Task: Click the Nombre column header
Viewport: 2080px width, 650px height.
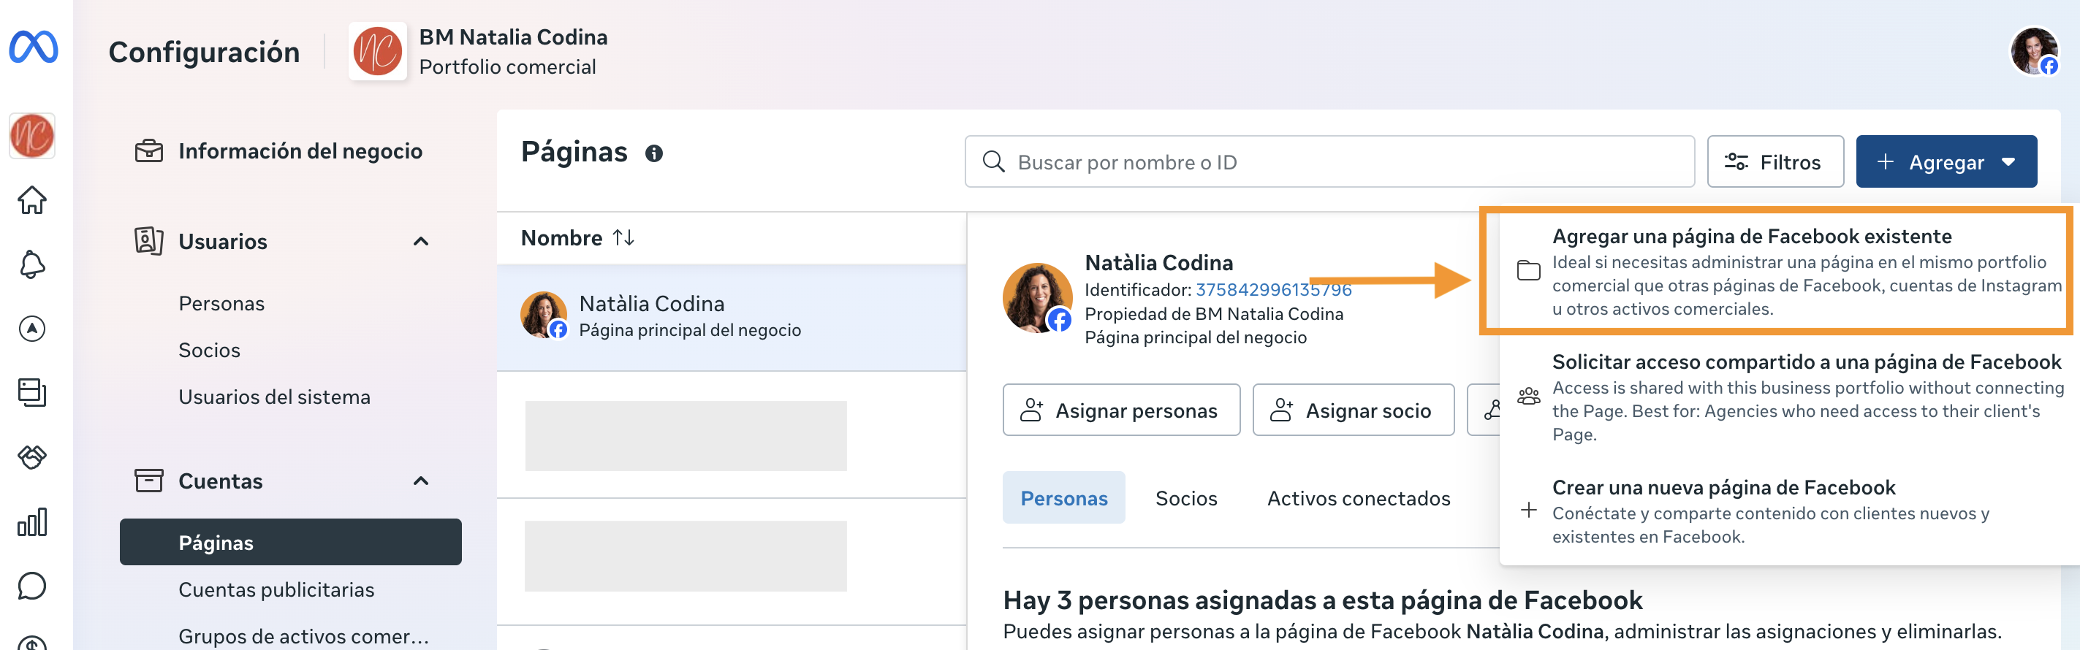Action: tap(561, 238)
